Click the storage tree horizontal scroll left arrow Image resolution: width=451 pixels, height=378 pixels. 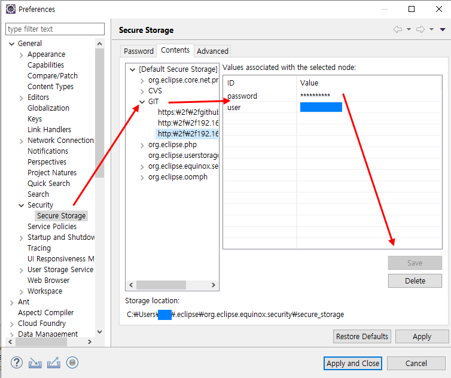(x=131, y=285)
